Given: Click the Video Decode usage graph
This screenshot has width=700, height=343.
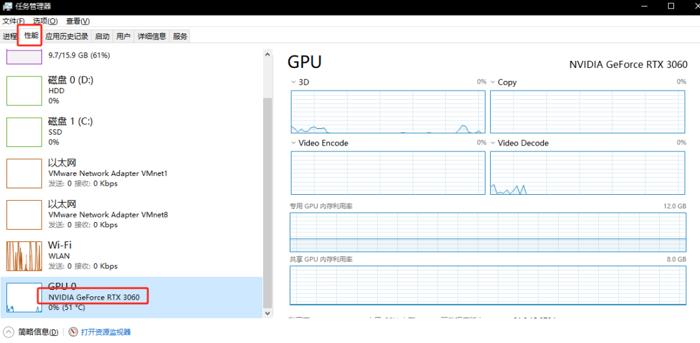Looking at the screenshot, I should [x=587, y=173].
